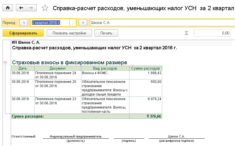Select 'Индивидуальный предприниматель' position text
This screenshot has width=235, height=146.
click(x=76, y=136)
